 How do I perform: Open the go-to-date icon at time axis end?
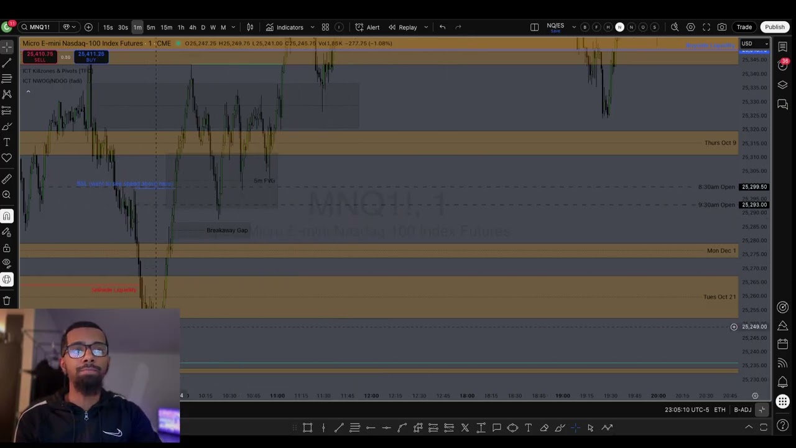click(x=755, y=396)
